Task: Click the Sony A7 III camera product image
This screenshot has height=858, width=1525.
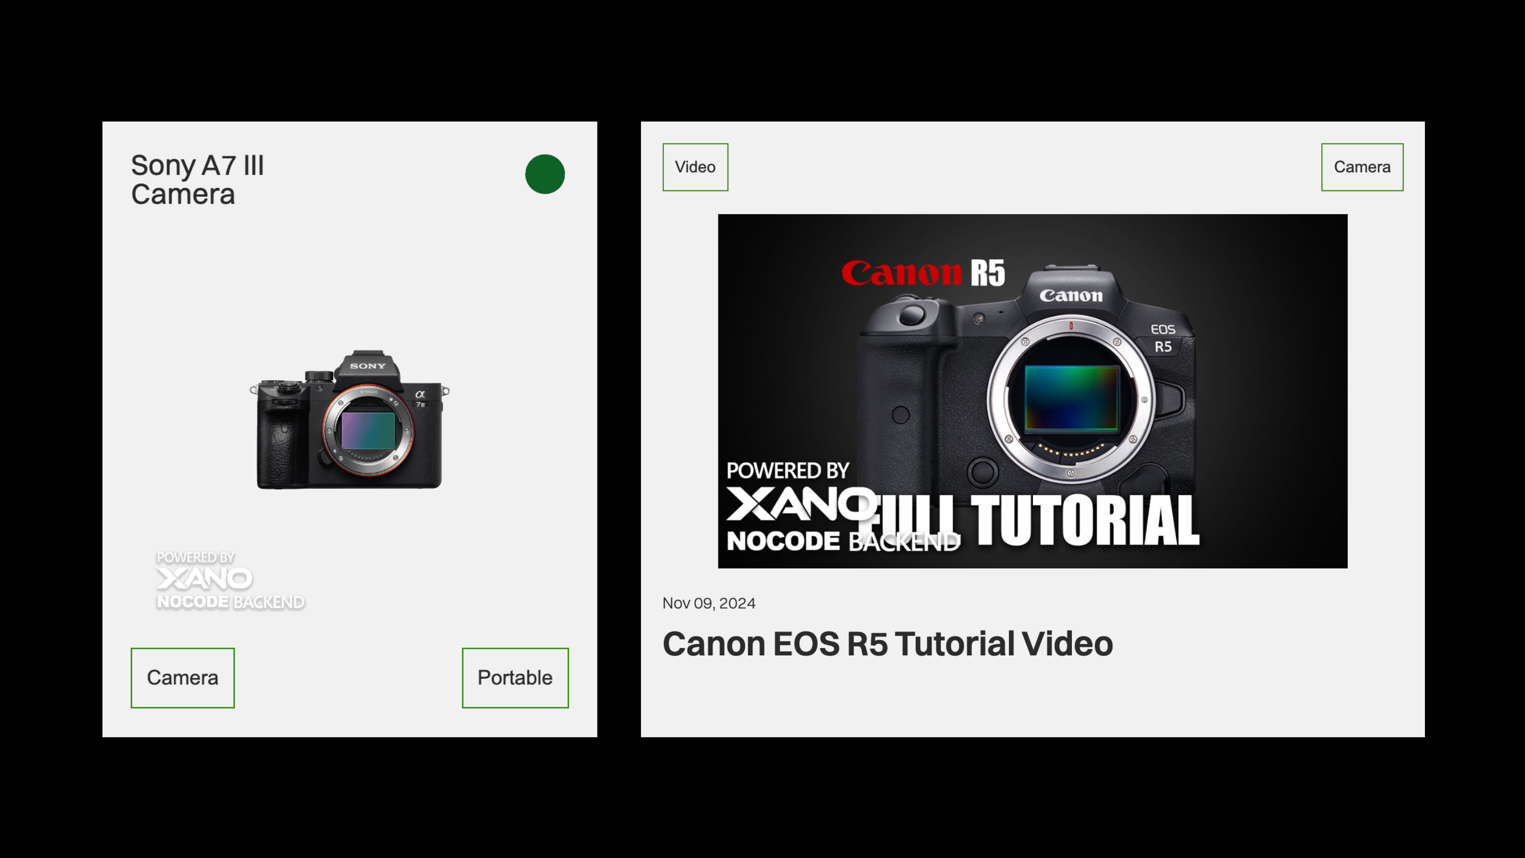Action: point(349,420)
